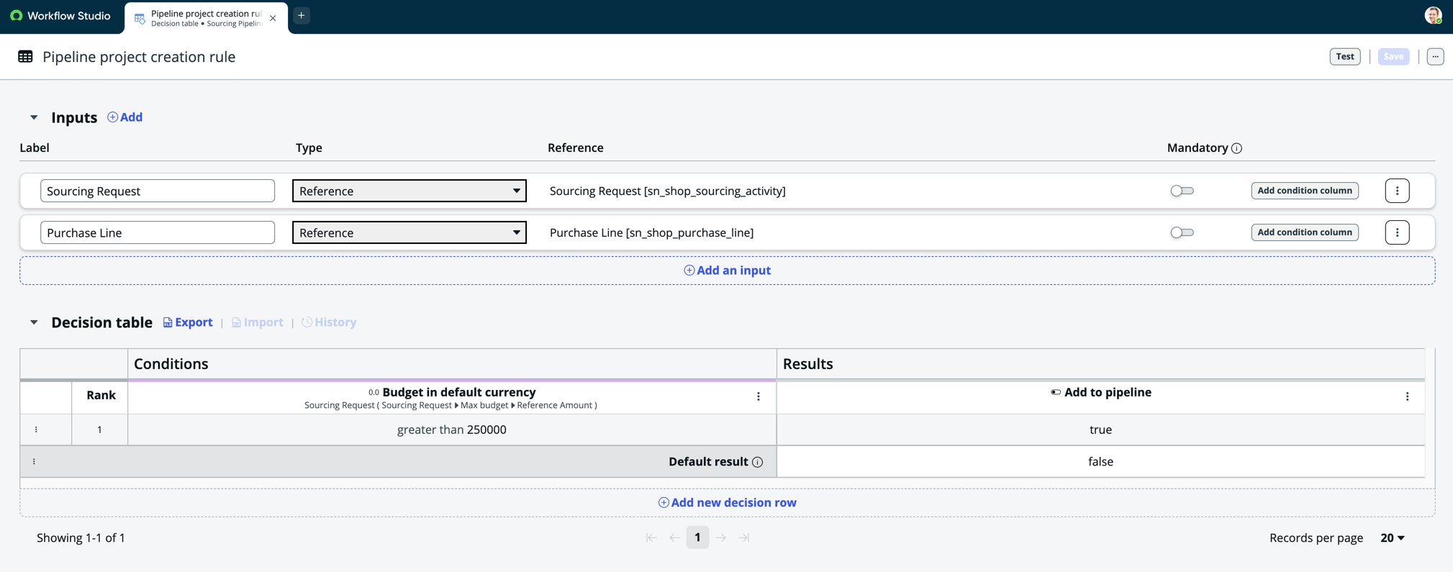Open row 1 drag handle menu
The image size is (1453, 572).
click(36, 430)
